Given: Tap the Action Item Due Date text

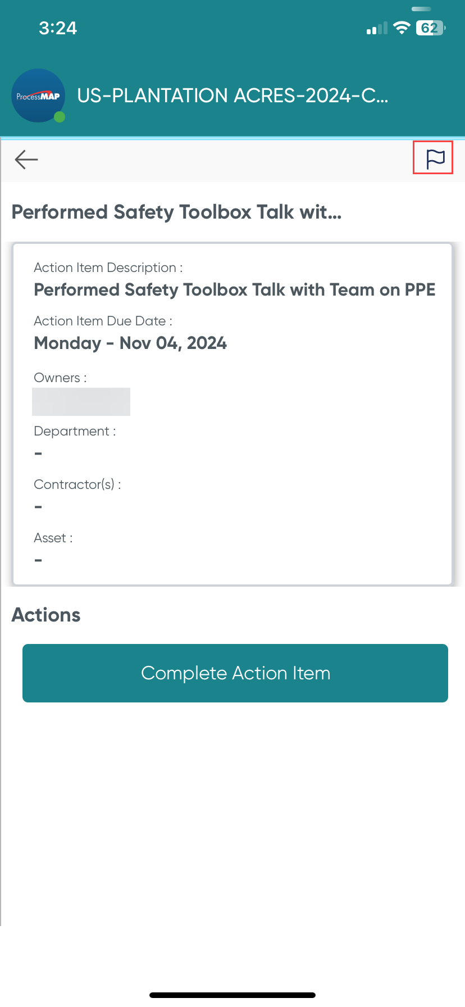Looking at the screenshot, I should click(101, 320).
